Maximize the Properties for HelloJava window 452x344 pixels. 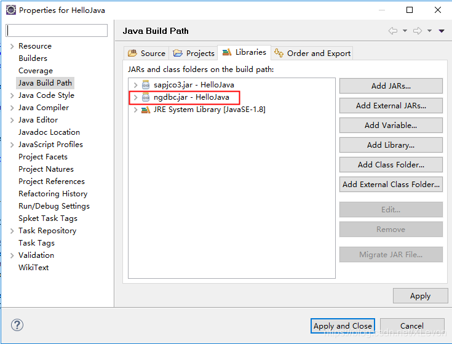pyautogui.click(x=410, y=10)
